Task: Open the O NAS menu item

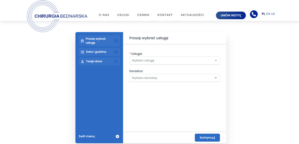Action: [x=104, y=15]
